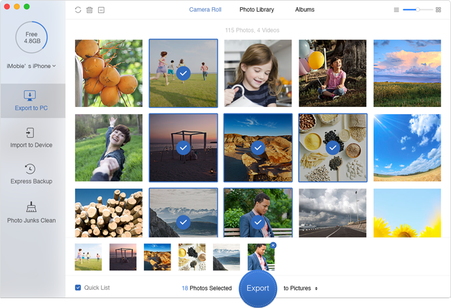Click the red window close button
Viewport: 451px width, 308px height.
point(7,7)
